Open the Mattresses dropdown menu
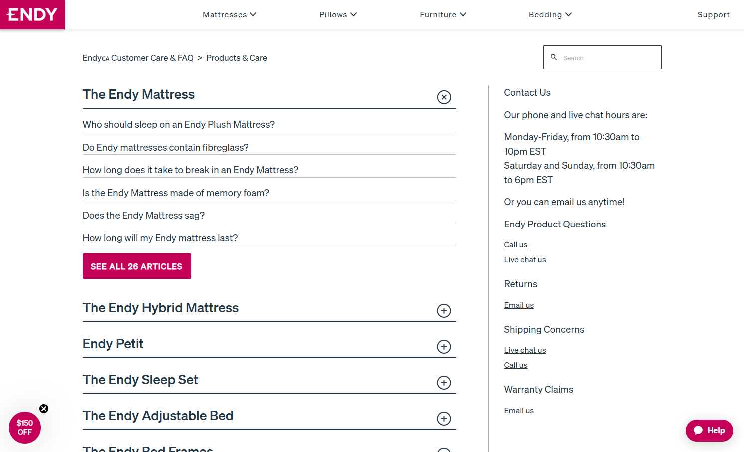The width and height of the screenshot is (744, 452). pos(230,15)
